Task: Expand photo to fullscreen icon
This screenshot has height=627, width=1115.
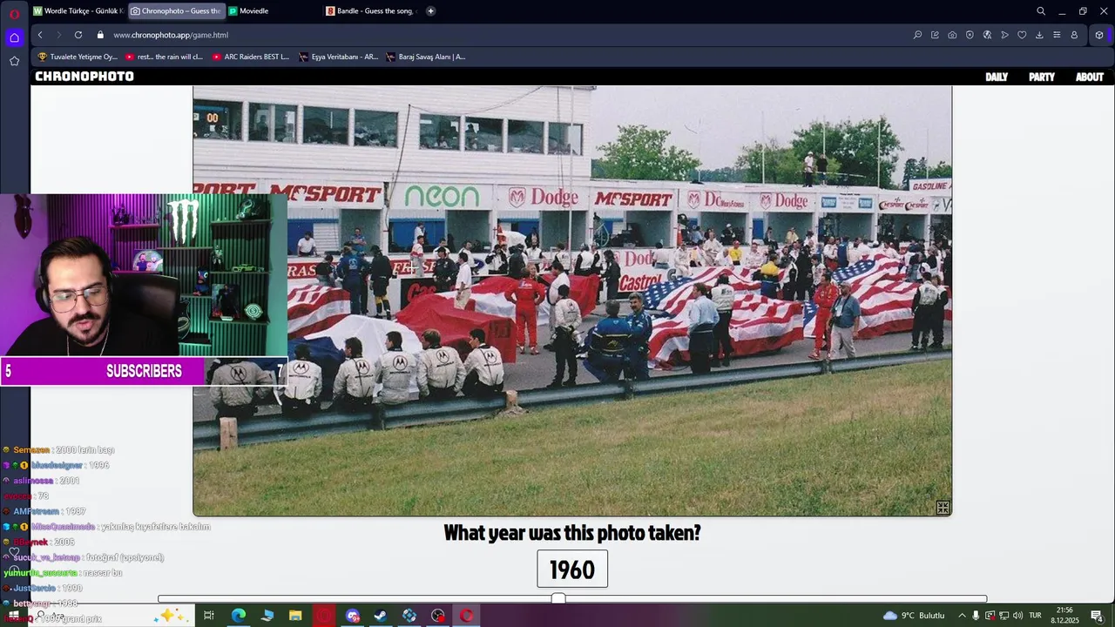Action: (943, 508)
